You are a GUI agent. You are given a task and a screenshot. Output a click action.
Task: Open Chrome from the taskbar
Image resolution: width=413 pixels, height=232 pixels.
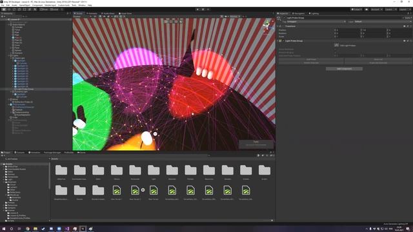(x=27, y=229)
